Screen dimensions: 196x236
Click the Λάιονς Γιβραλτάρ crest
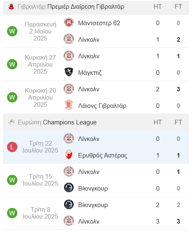69,105
